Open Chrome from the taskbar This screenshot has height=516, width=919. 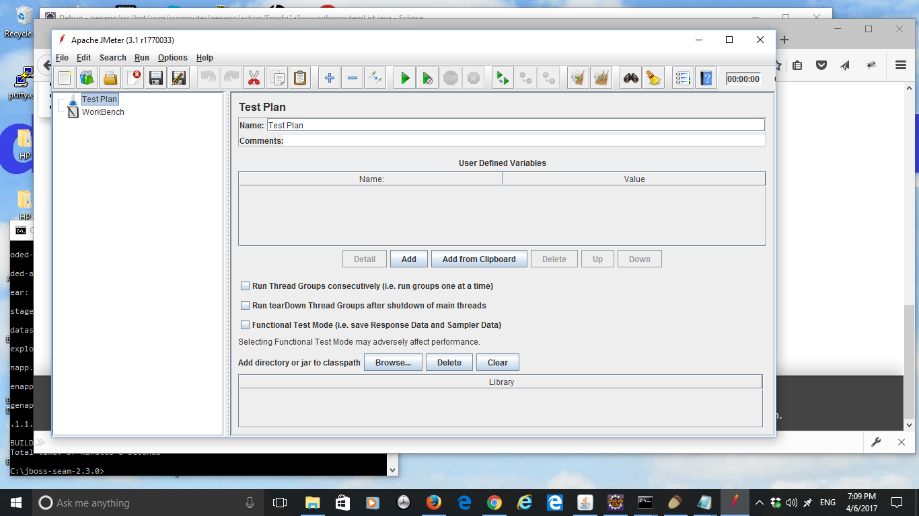tap(494, 503)
